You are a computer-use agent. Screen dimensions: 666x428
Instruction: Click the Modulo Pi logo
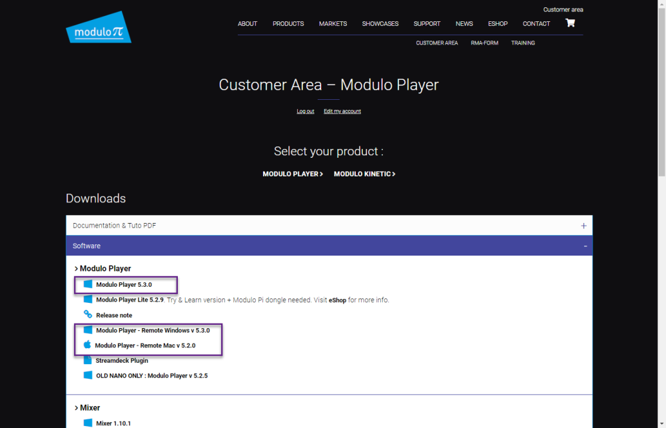coord(99,27)
